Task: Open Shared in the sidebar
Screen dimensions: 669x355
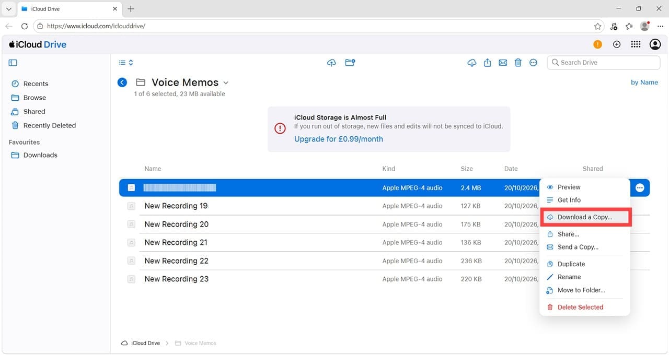Action: 34,112
